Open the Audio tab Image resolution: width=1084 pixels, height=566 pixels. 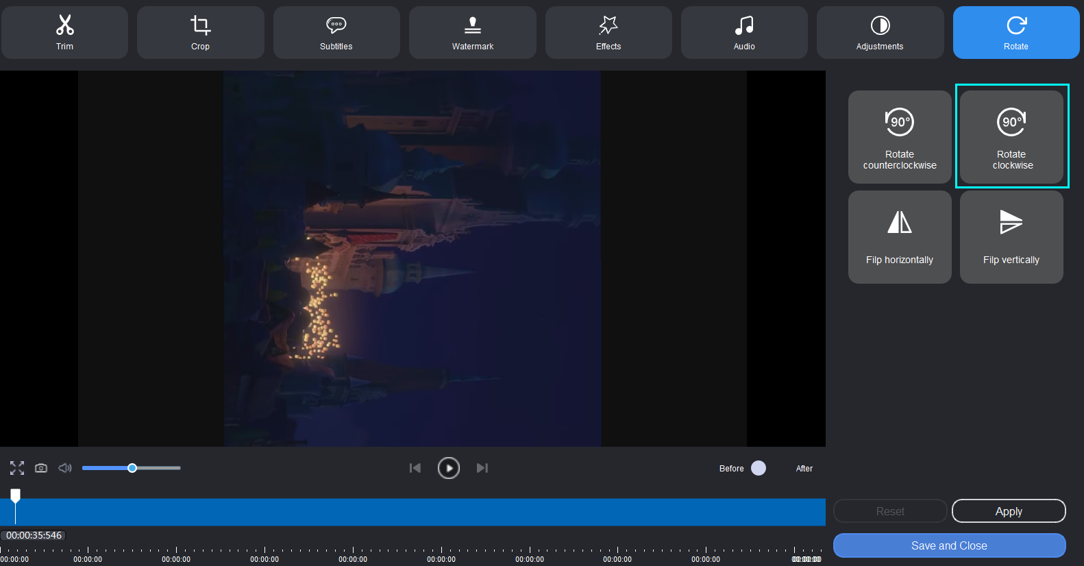tap(744, 32)
